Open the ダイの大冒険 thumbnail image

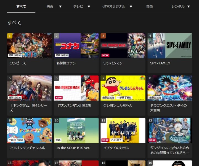click(x=170, y=88)
